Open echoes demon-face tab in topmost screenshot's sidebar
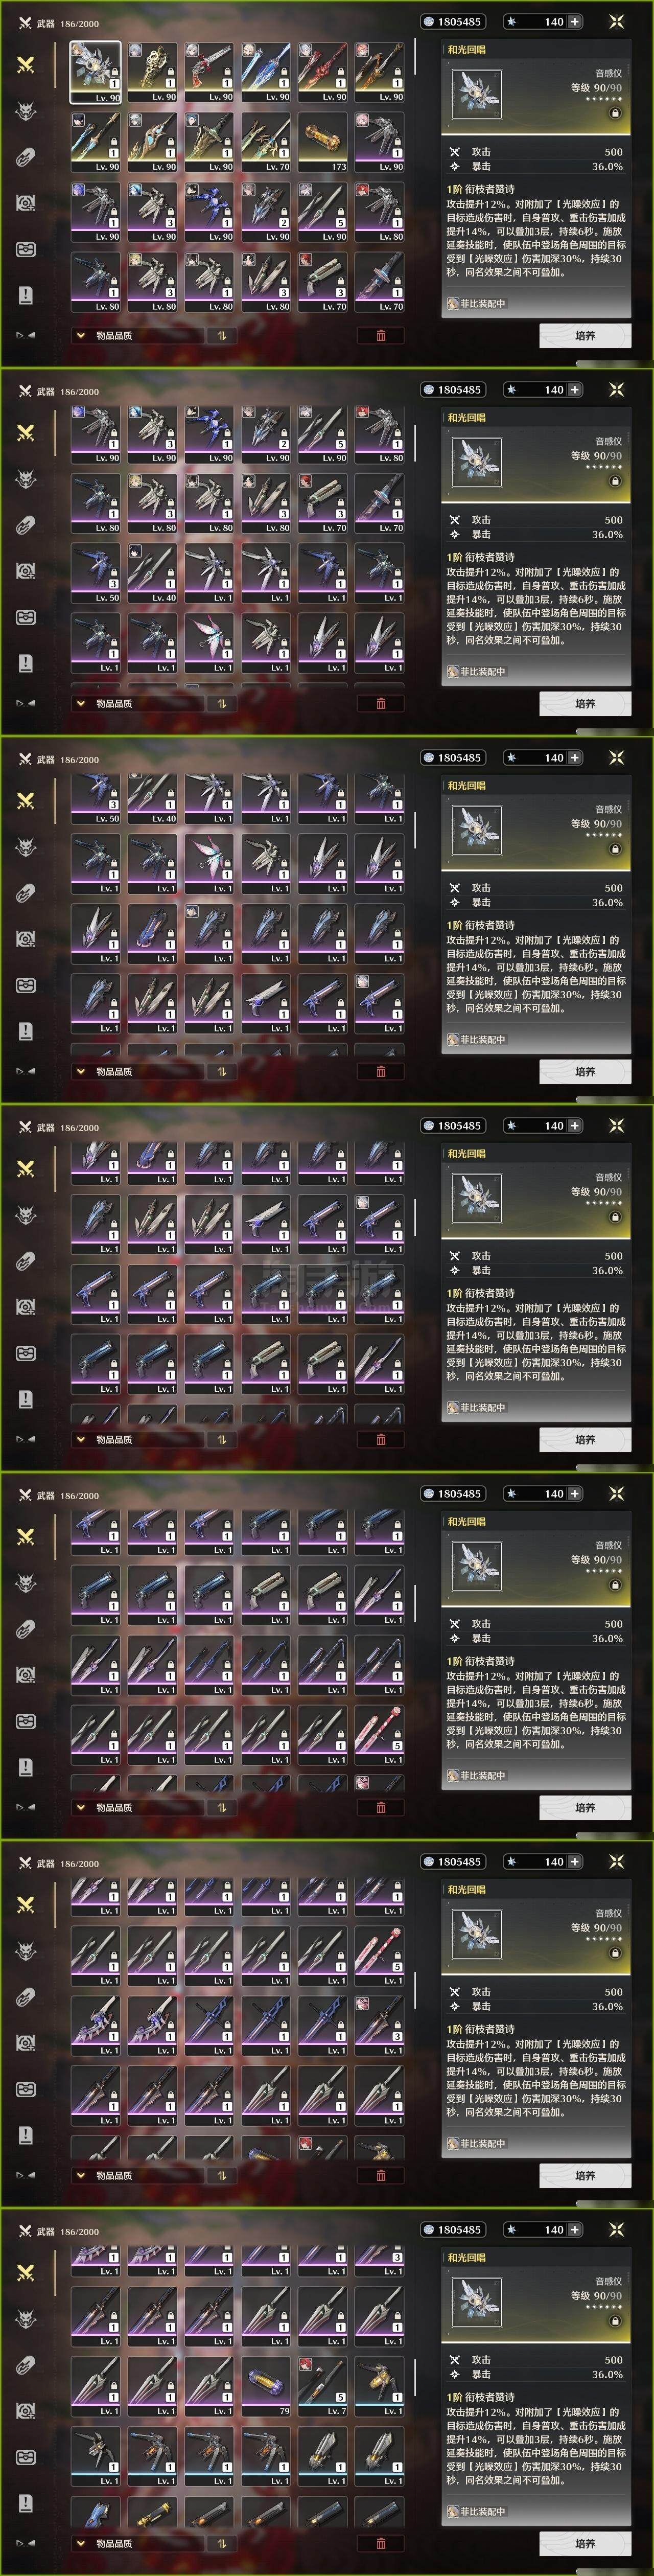 point(26,110)
